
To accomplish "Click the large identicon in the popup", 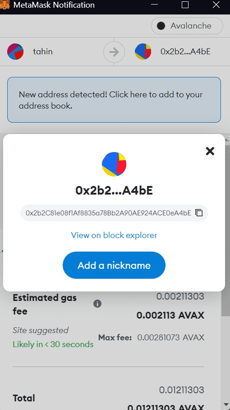I will (114, 164).
